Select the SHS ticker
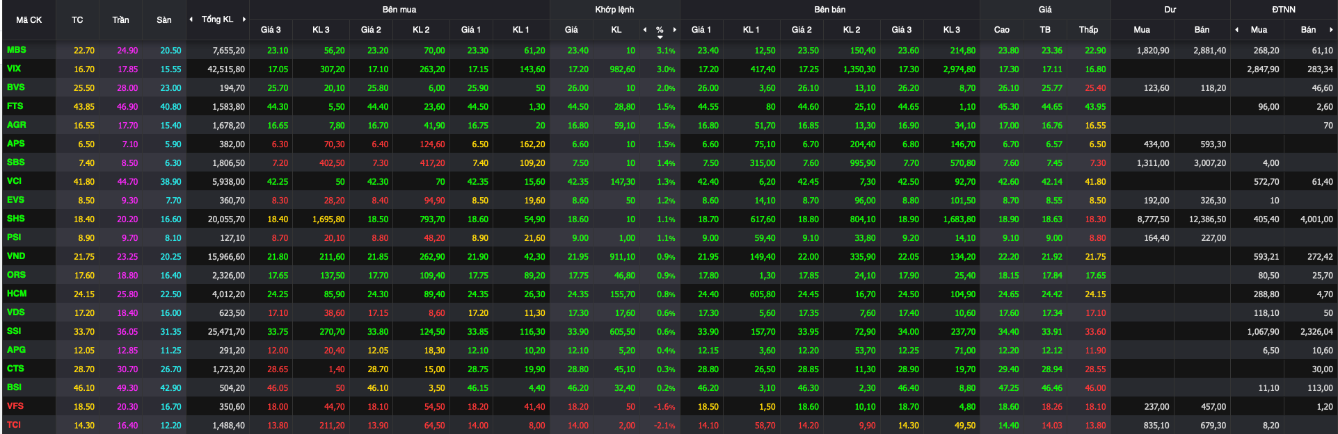1338x434 pixels. click(x=15, y=219)
